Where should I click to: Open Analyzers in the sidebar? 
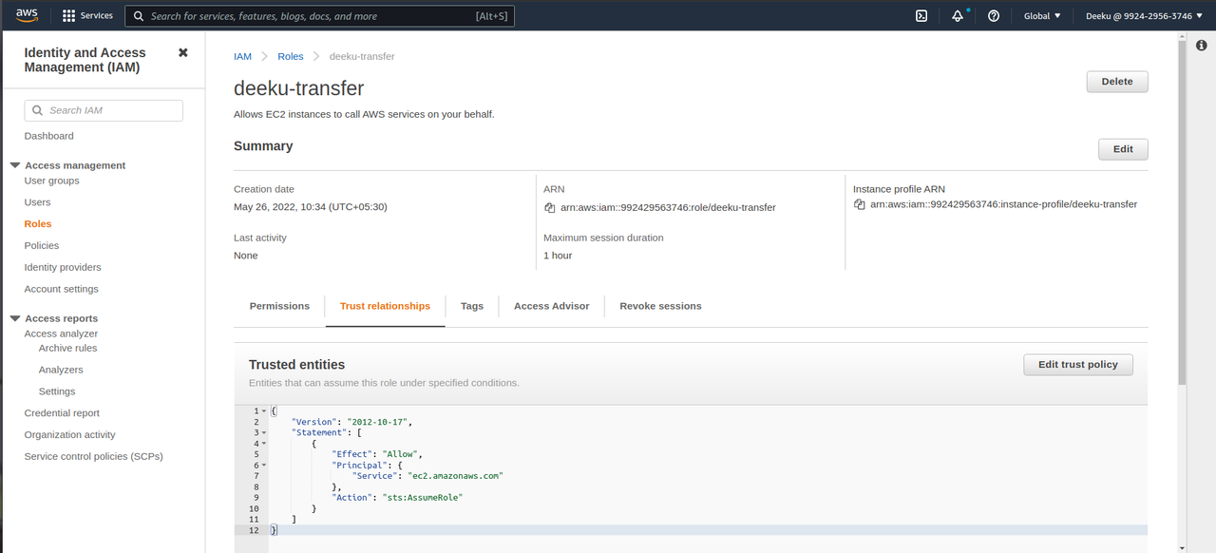pyautogui.click(x=61, y=370)
